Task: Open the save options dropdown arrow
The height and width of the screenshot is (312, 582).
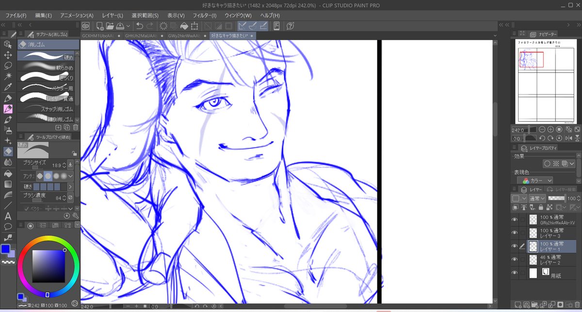Action: (128, 26)
